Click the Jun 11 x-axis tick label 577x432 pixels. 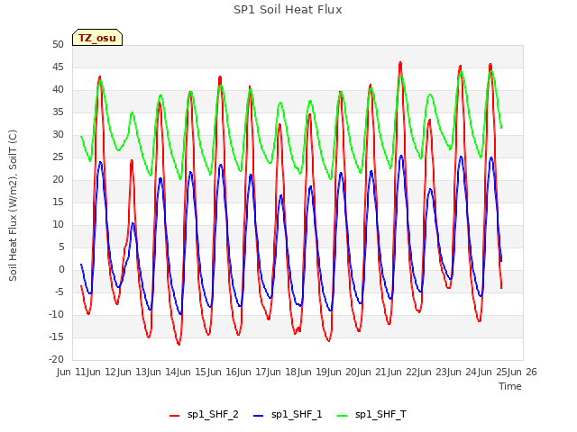(x=70, y=372)
